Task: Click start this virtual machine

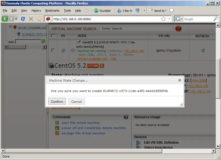Action: [80, 123]
